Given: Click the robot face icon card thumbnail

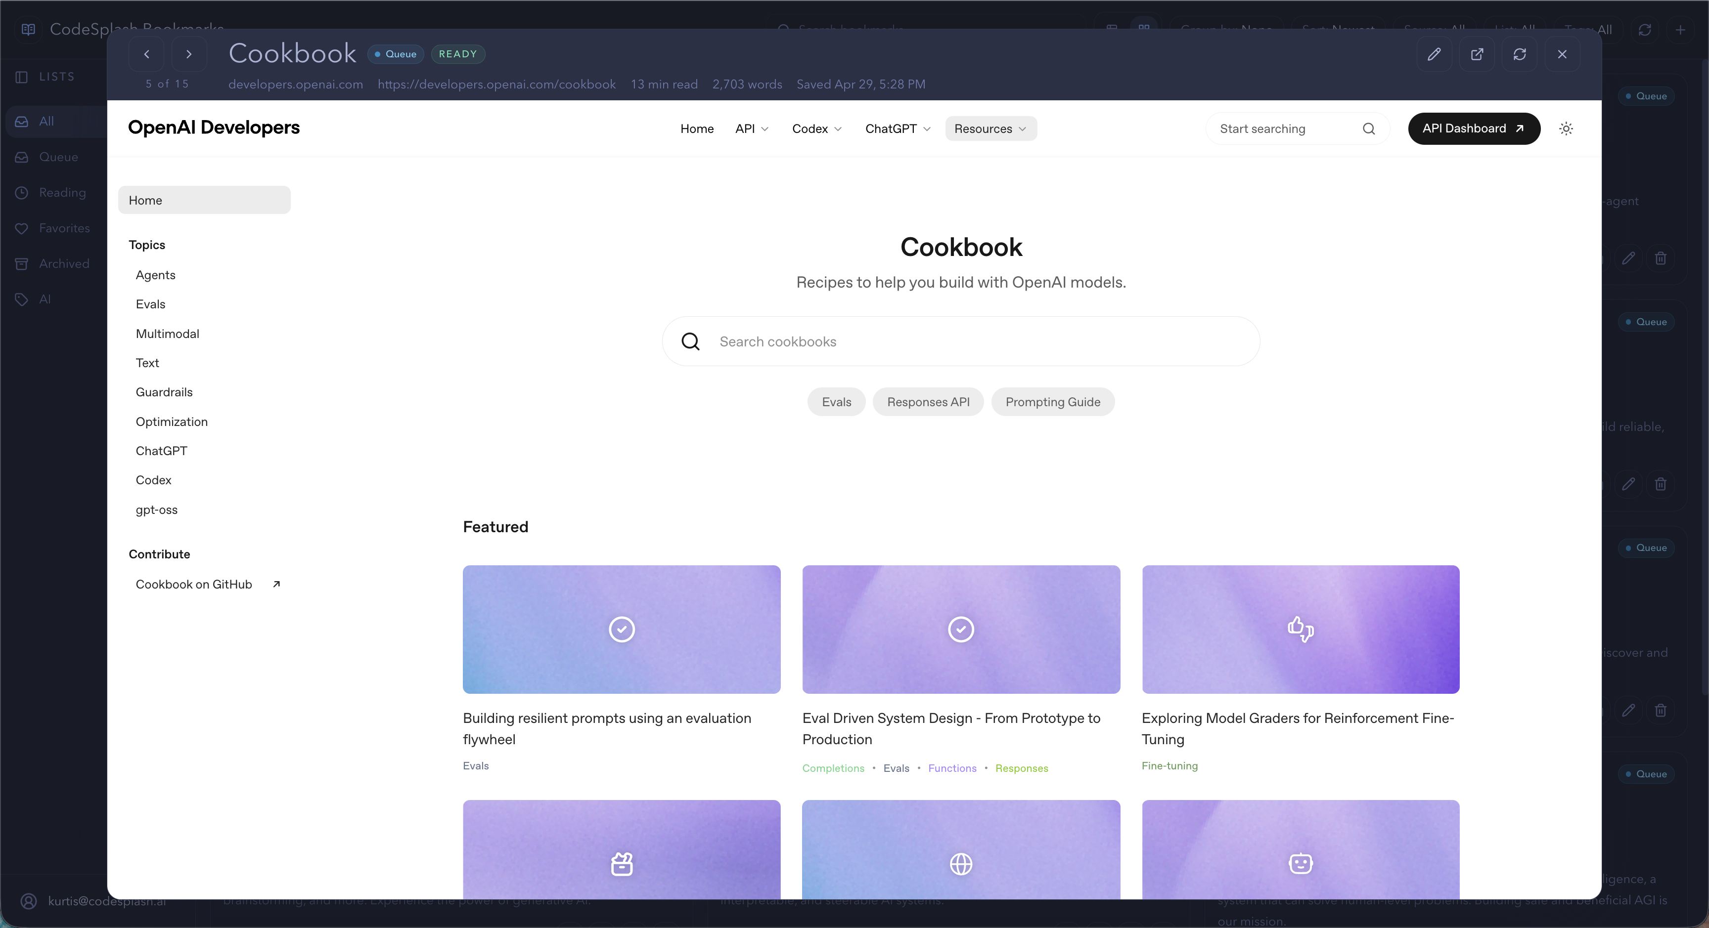Looking at the screenshot, I should [1301, 850].
